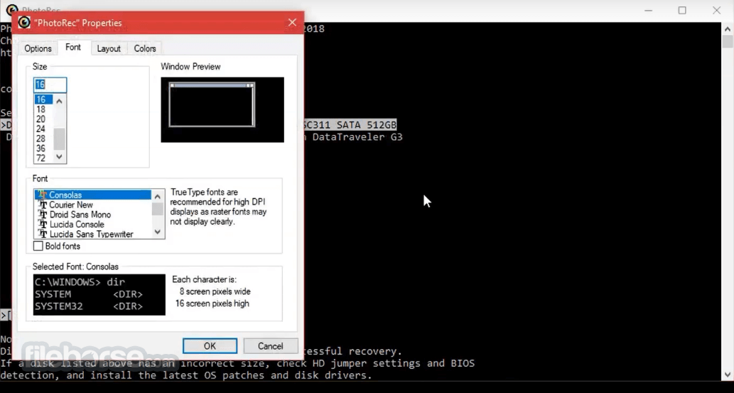Viewport: 734px width, 393px height.
Task: Select the Font tab
Action: pyautogui.click(x=73, y=48)
